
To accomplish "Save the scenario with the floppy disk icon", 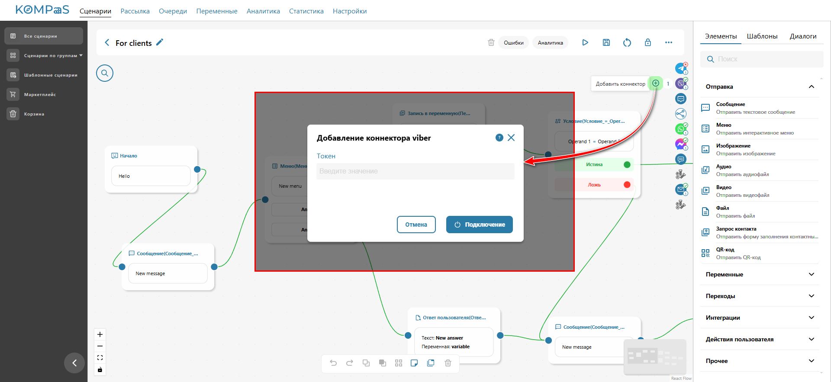I will (x=606, y=42).
